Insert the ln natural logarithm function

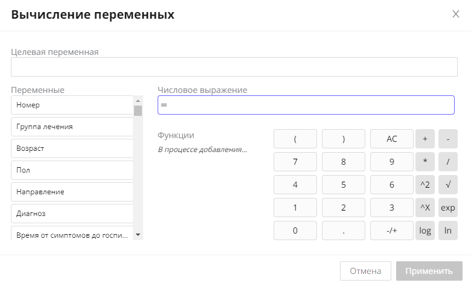click(447, 230)
